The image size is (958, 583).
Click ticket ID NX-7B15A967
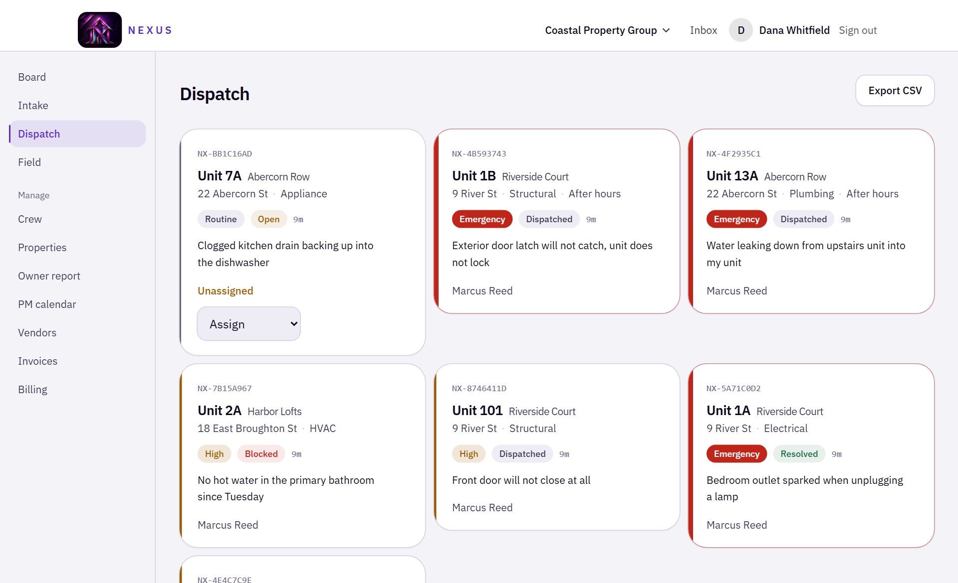click(x=225, y=389)
